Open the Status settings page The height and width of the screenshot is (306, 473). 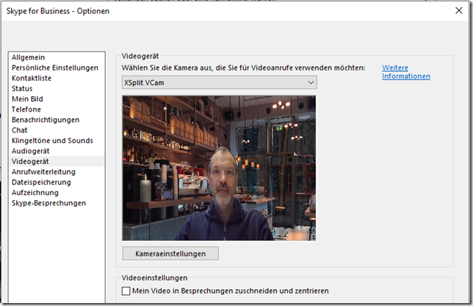click(22, 89)
